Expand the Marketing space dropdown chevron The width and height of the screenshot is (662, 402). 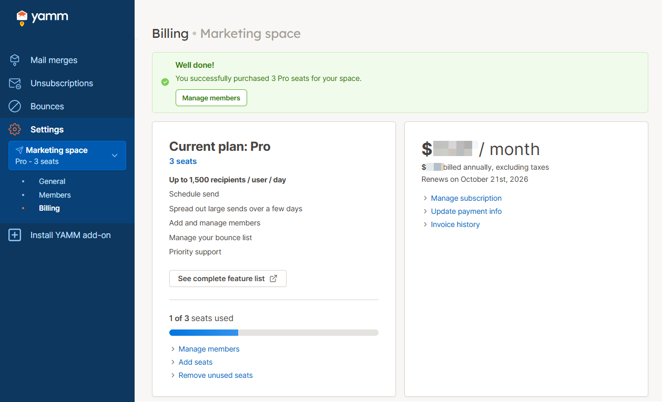[115, 156]
